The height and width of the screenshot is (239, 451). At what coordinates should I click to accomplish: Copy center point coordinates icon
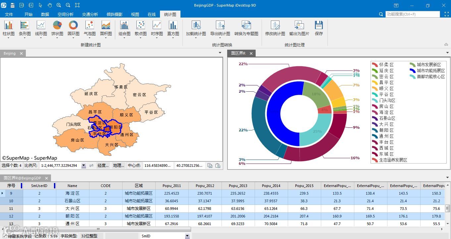point(210,166)
